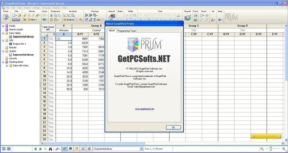The height and width of the screenshot is (153, 288).
Task: Click the Import file icon
Action: pyautogui.click(x=112, y=17)
